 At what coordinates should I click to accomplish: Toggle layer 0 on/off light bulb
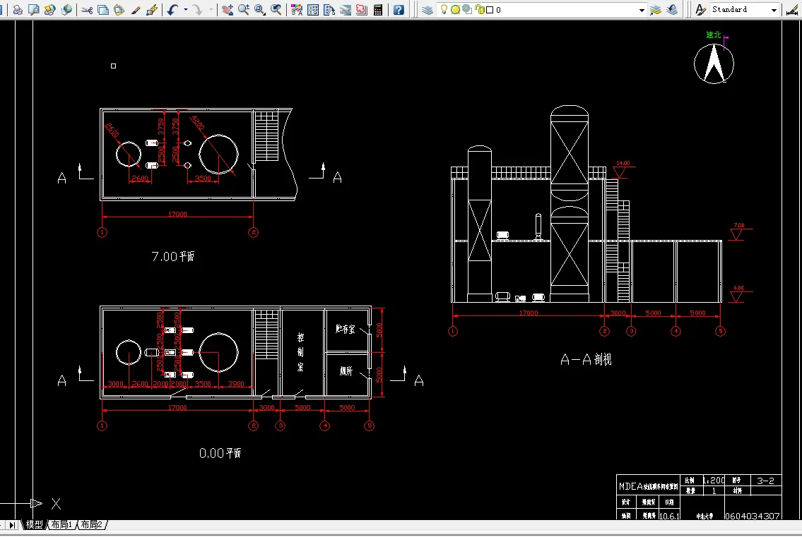click(x=444, y=9)
